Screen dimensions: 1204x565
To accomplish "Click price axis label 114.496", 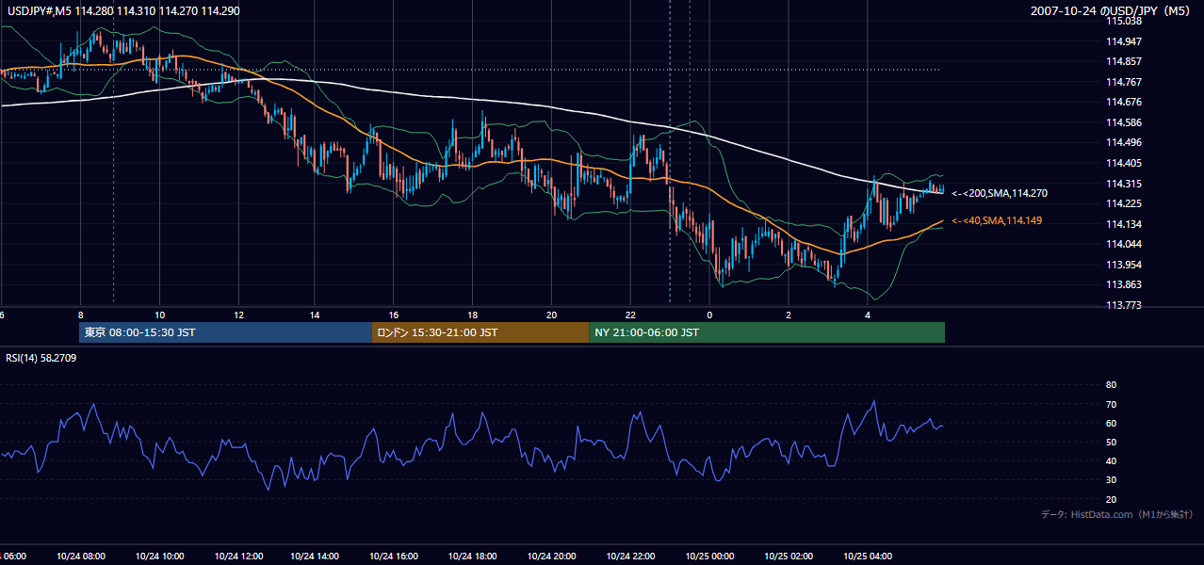I will coord(1125,143).
